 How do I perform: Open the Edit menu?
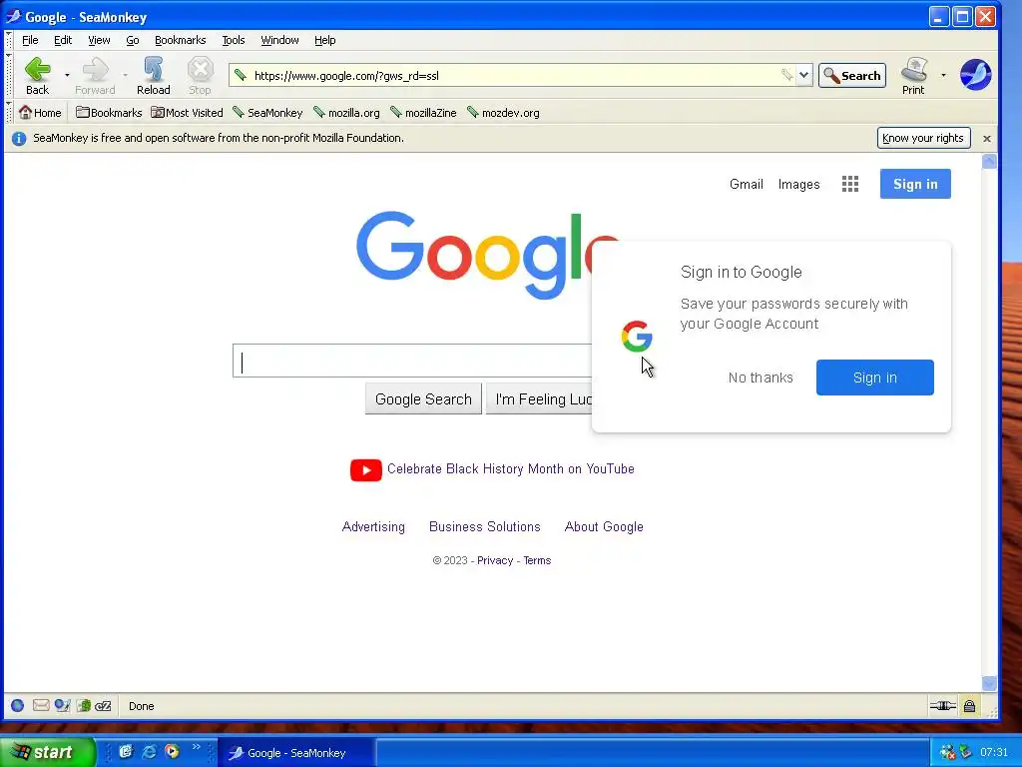(63, 40)
